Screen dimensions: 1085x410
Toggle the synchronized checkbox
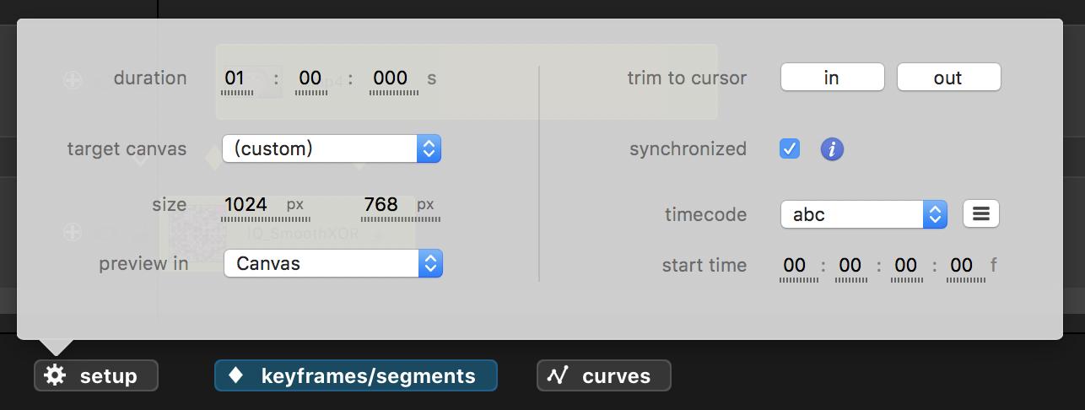click(x=790, y=149)
